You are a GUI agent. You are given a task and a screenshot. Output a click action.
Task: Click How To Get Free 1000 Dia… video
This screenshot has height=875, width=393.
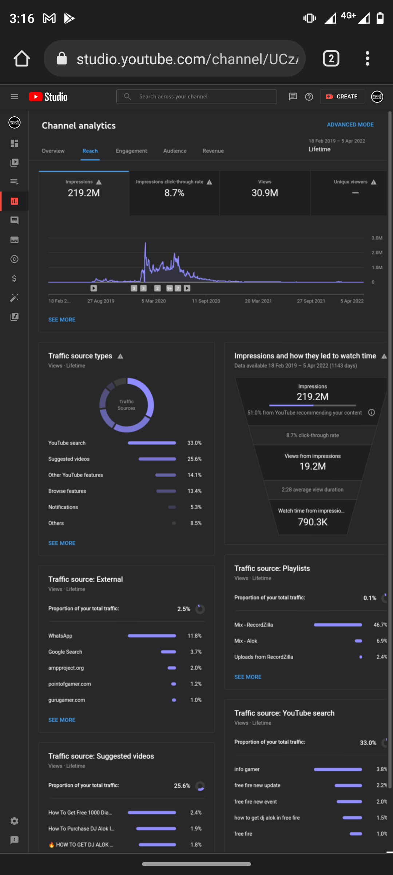click(x=80, y=813)
